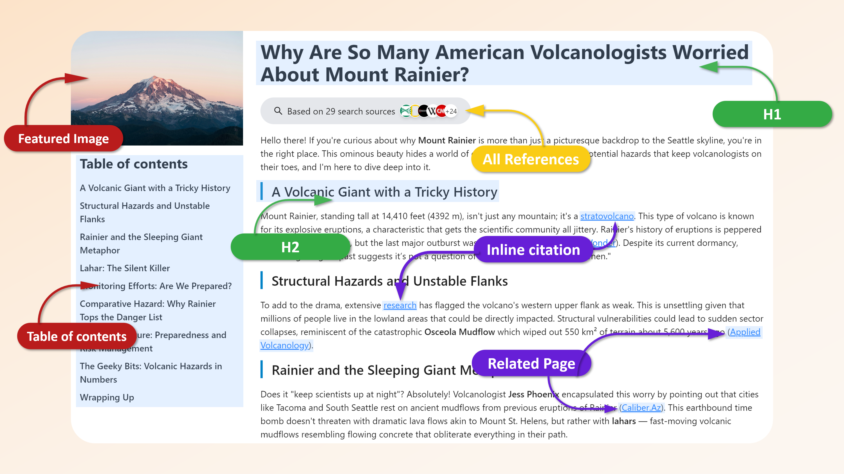Viewport: 844px width, 474px height.
Task: Open the 'Based on 29 search sources' pill
Action: [x=341, y=111]
